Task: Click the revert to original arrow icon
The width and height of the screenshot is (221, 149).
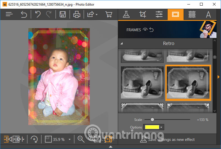Action: pos(24,14)
